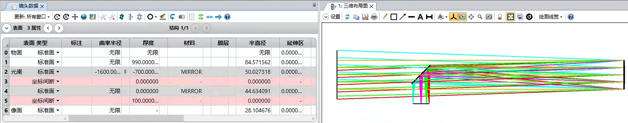Close the 镜头数据 tab
The image size is (628, 123).
coord(42,6)
